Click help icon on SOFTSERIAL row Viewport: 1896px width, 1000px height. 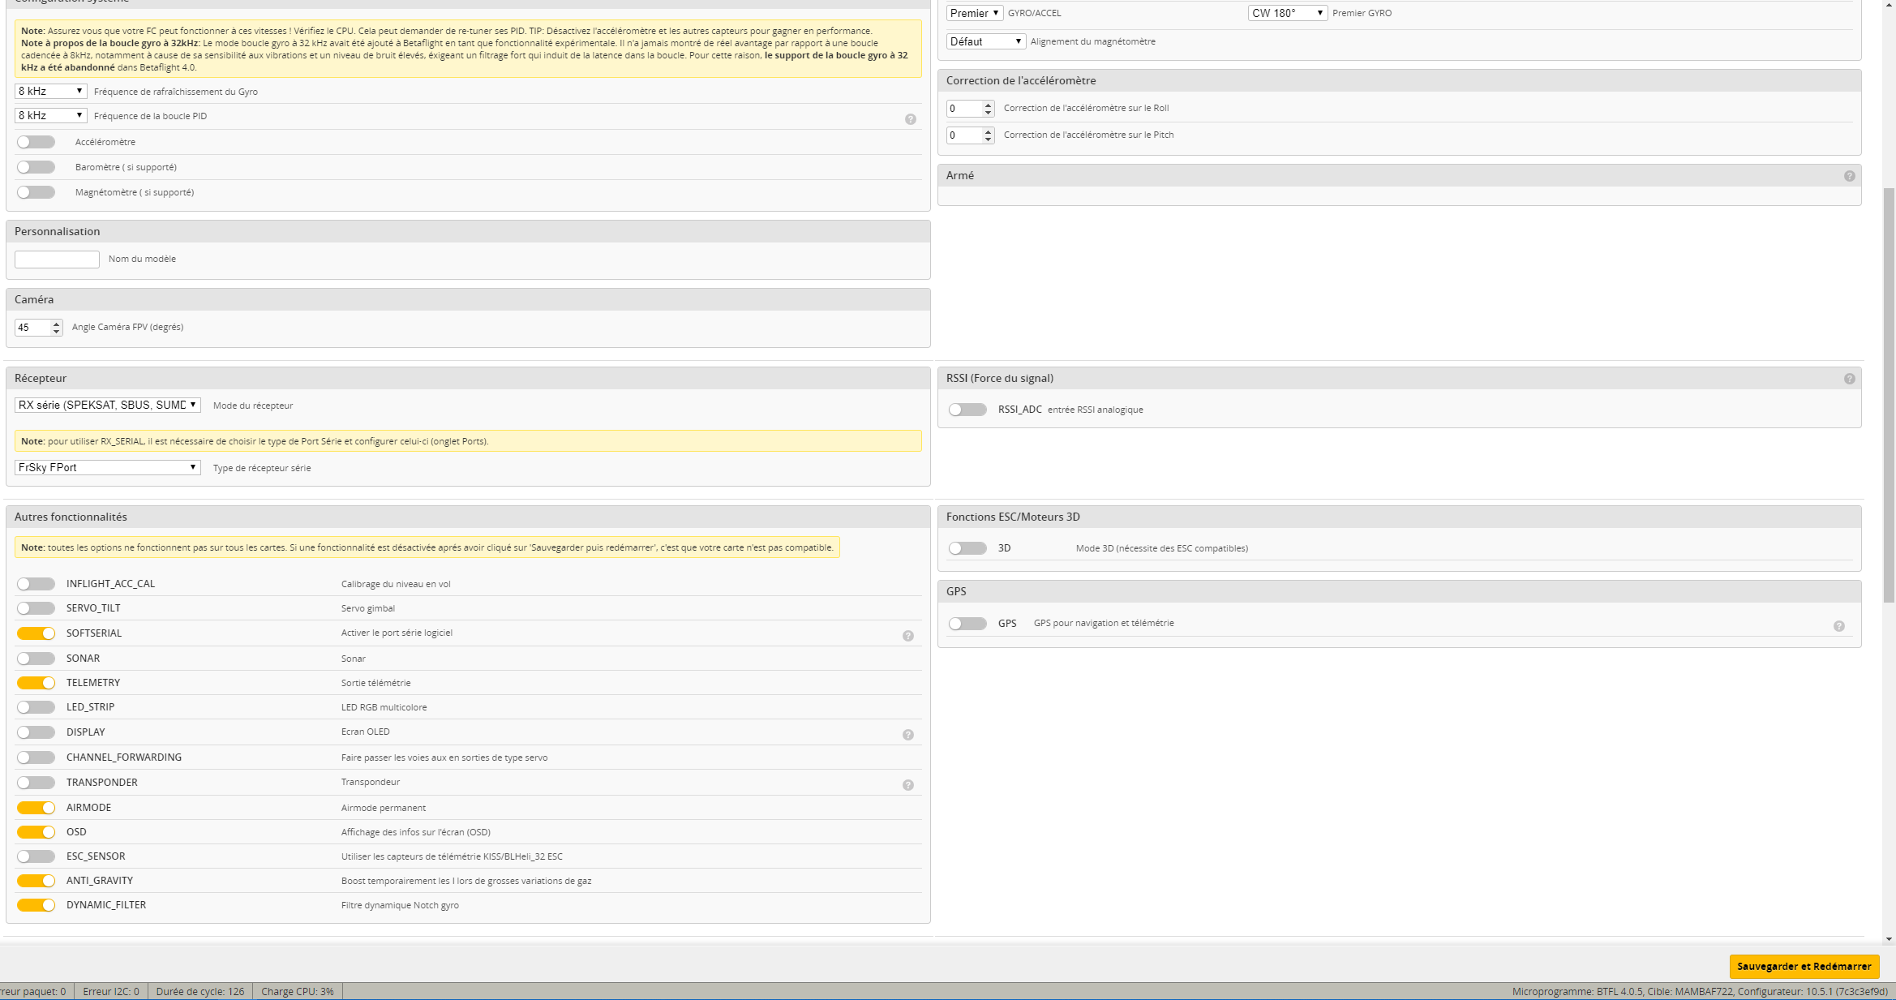907,636
